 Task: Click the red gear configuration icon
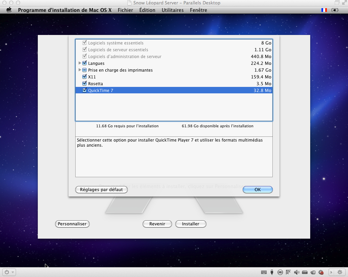(x=321, y=272)
